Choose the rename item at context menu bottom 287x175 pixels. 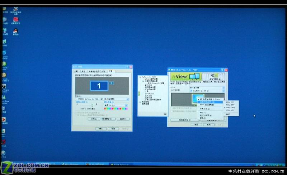(x=210, y=118)
